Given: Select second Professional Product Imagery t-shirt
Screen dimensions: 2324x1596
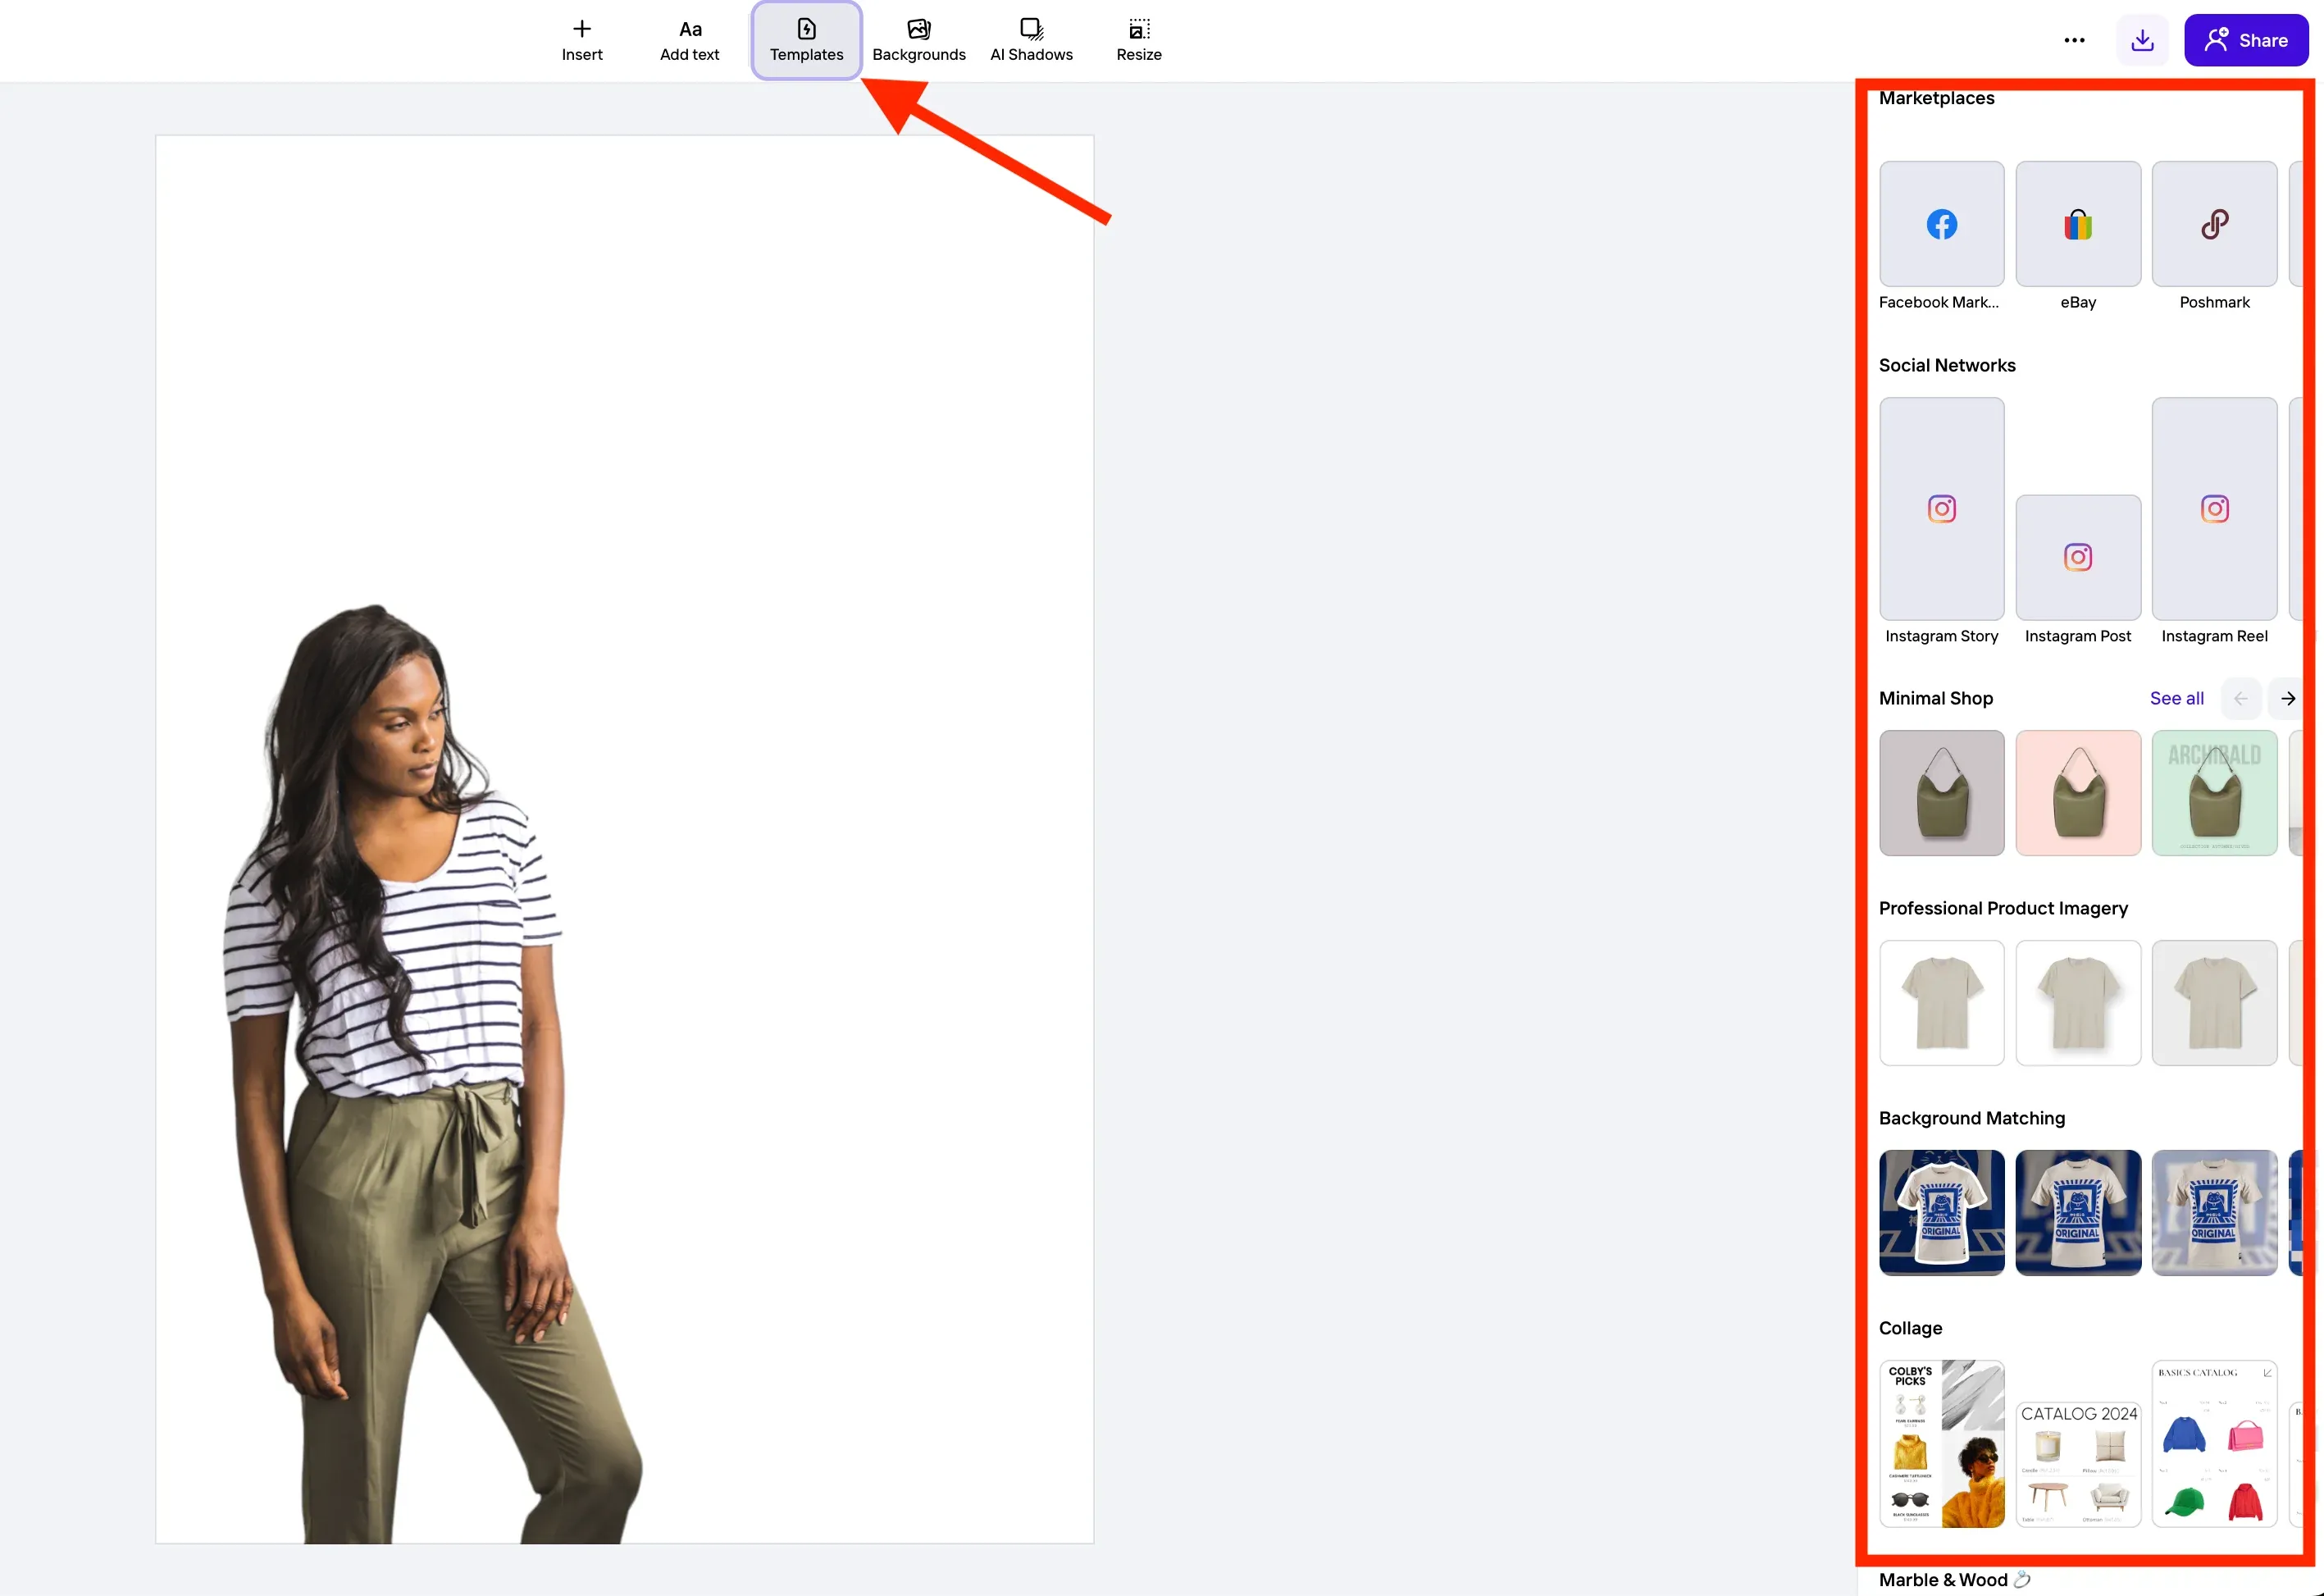Looking at the screenshot, I should (2078, 1003).
